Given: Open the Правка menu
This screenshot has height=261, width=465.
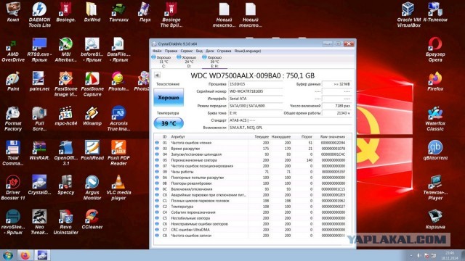Looking at the screenshot, I should pos(171,51).
